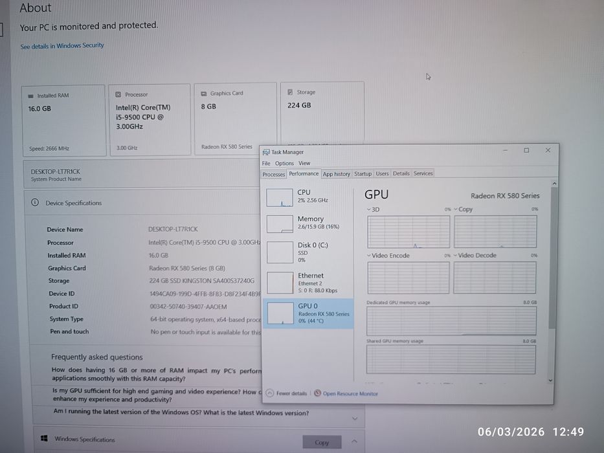Switch to the Services tab
The image size is (604, 453).
tap(423, 173)
